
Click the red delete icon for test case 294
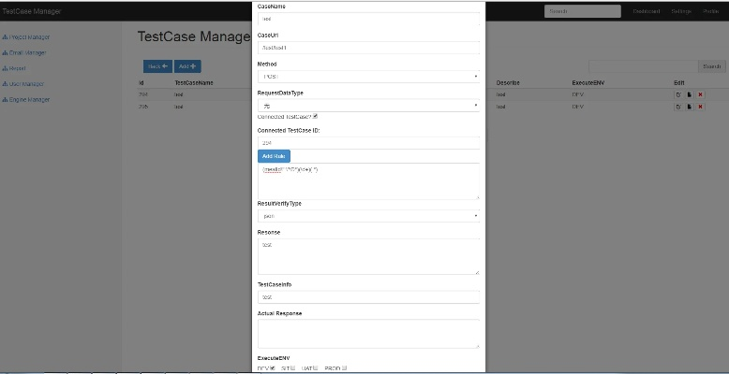point(700,94)
